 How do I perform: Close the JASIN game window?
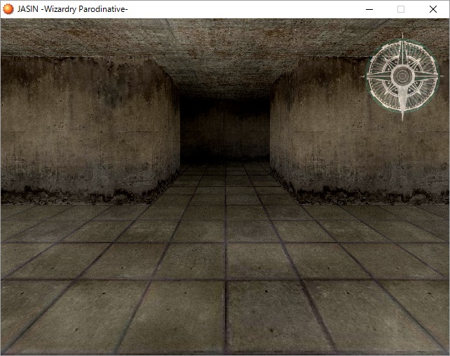click(433, 9)
